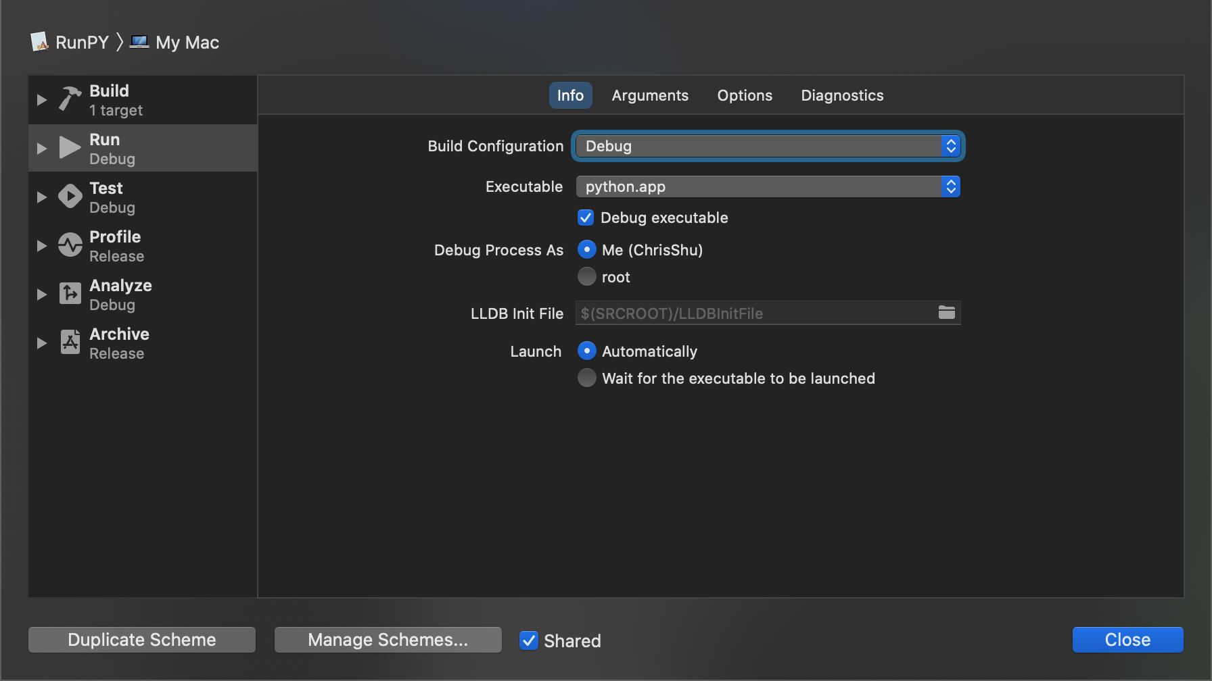The image size is (1212, 681).
Task: Select root as debug process user
Action: pos(587,276)
